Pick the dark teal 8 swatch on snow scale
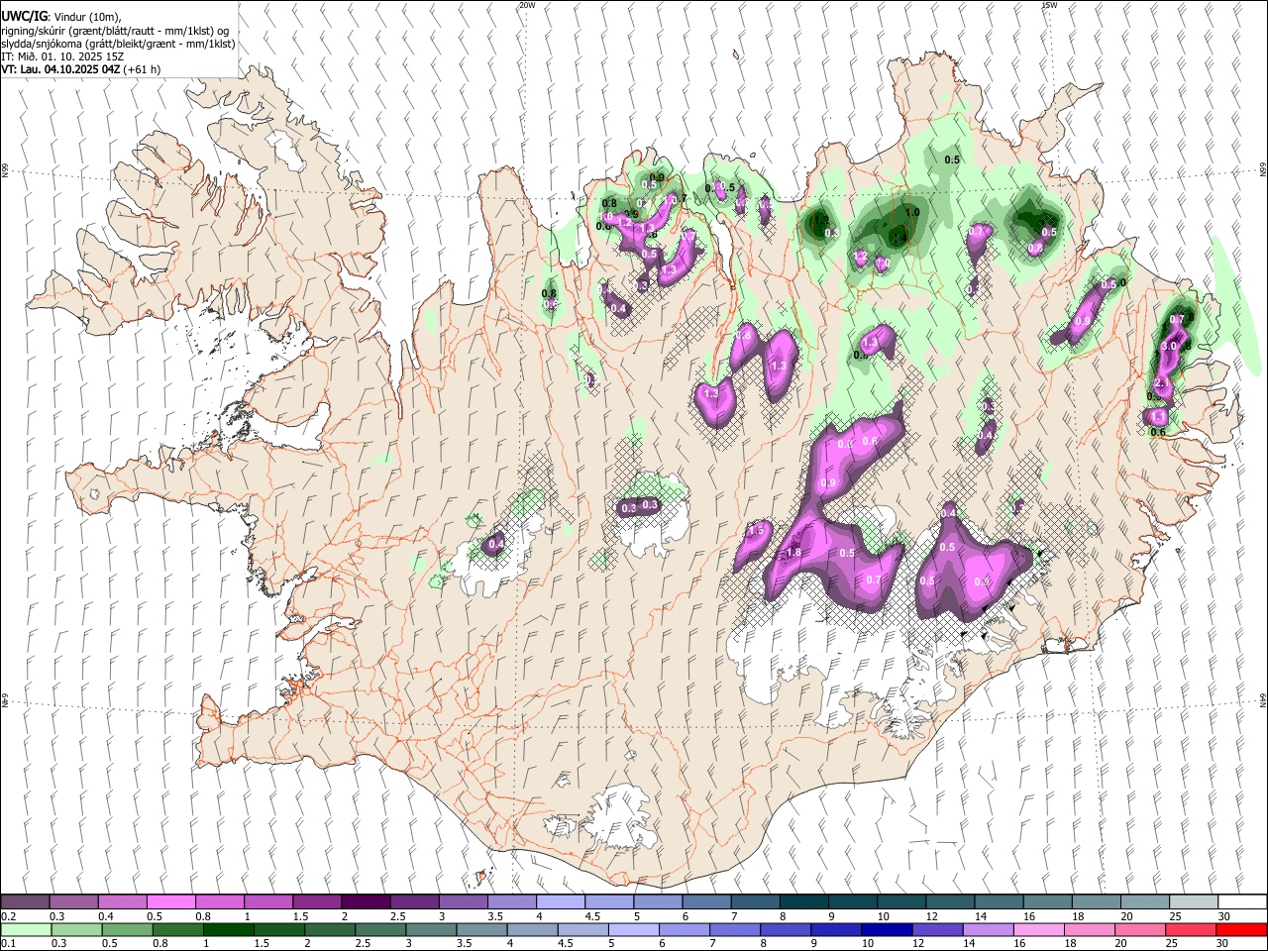 coord(803,902)
